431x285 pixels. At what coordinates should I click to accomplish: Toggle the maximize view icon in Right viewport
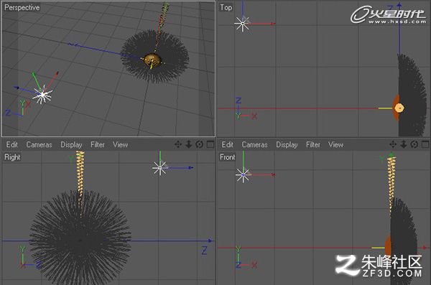tap(210, 144)
